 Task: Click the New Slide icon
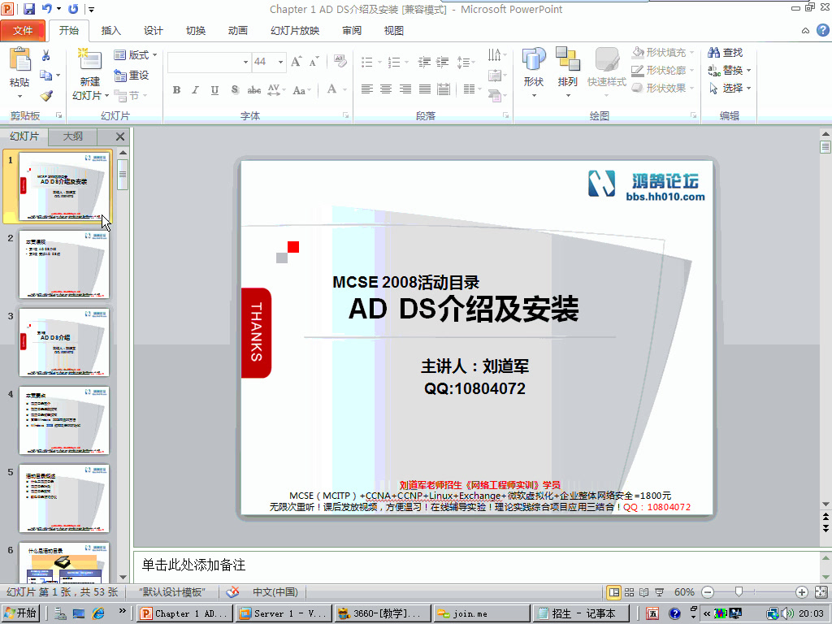[x=89, y=59]
